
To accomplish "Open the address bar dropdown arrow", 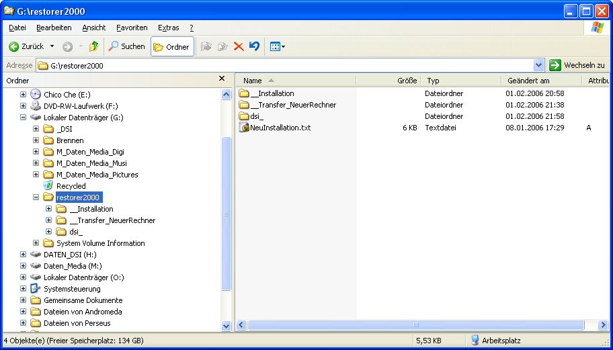I will point(538,65).
